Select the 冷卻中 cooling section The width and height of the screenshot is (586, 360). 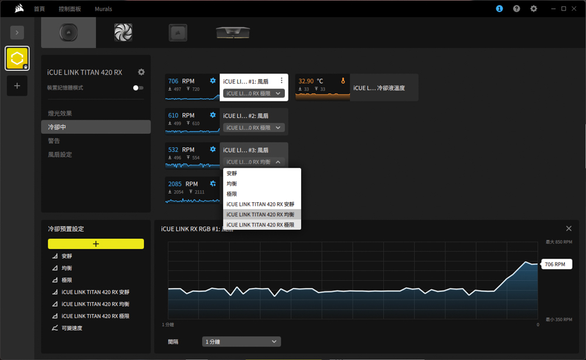pos(96,127)
